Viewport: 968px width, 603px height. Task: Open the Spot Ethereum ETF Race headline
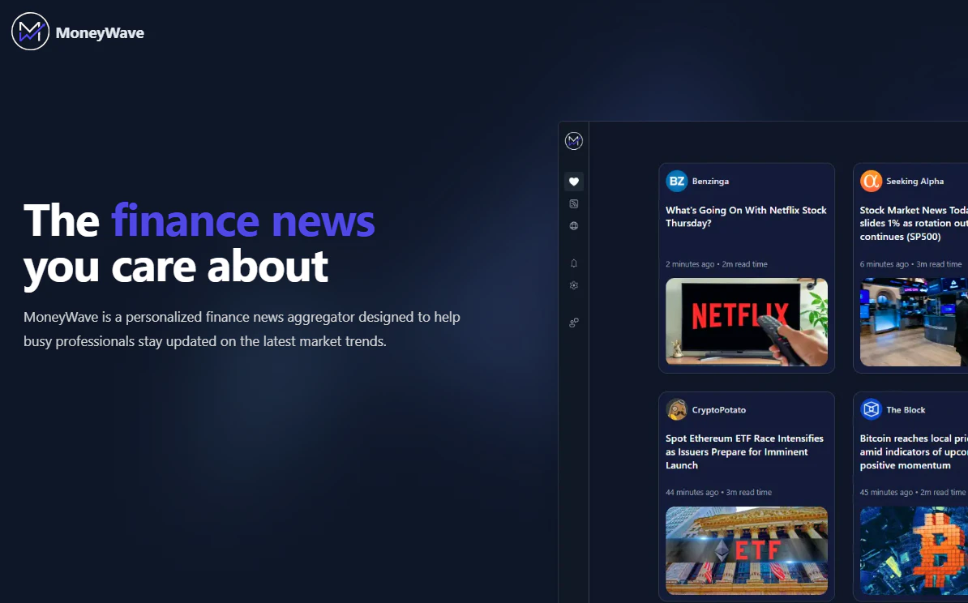(744, 451)
